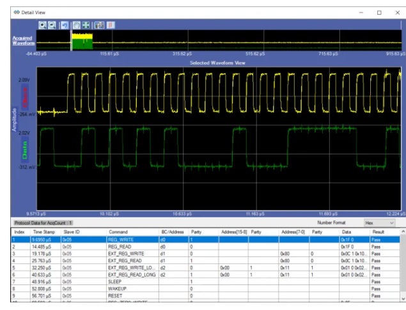
Task: Minimize the Detail View window
Action: (x=361, y=12)
